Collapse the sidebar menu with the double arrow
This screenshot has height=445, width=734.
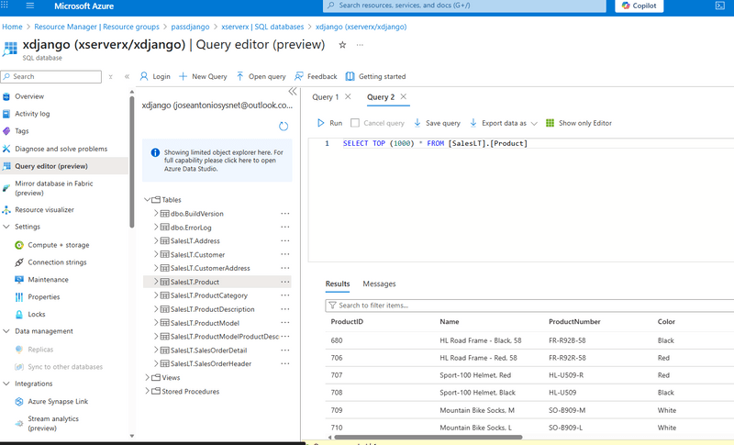coord(127,76)
